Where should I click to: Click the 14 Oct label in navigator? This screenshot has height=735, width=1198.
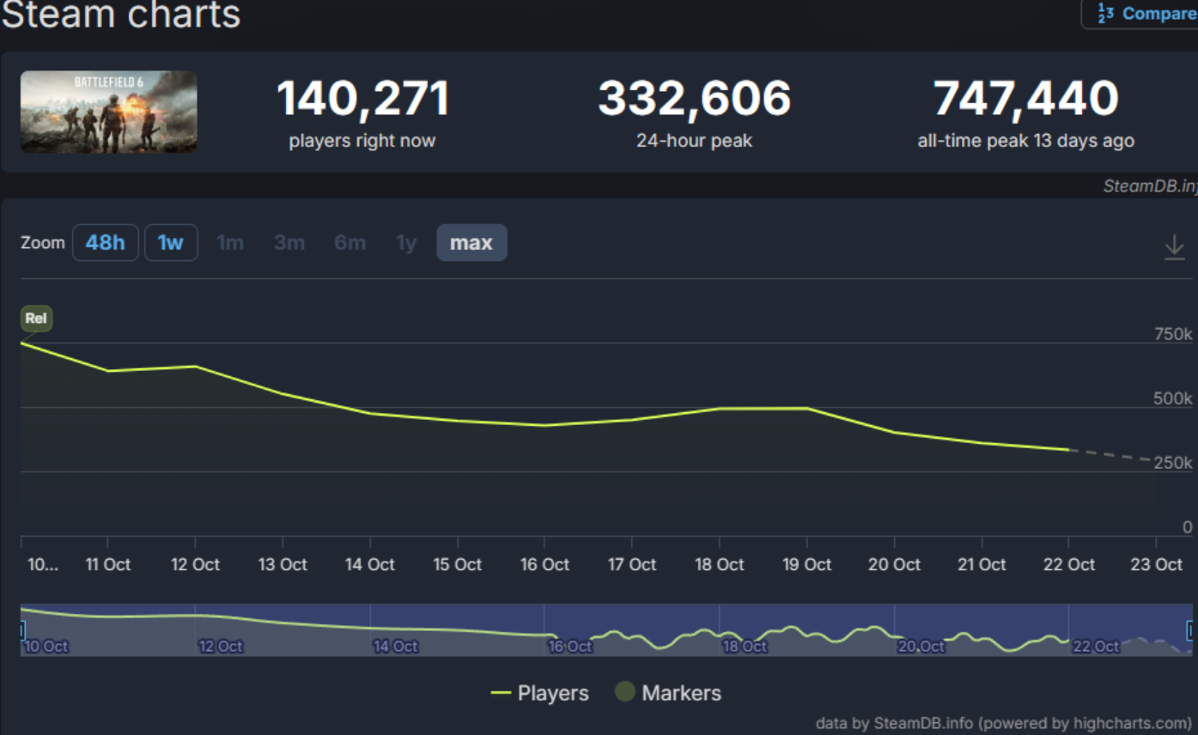(395, 646)
